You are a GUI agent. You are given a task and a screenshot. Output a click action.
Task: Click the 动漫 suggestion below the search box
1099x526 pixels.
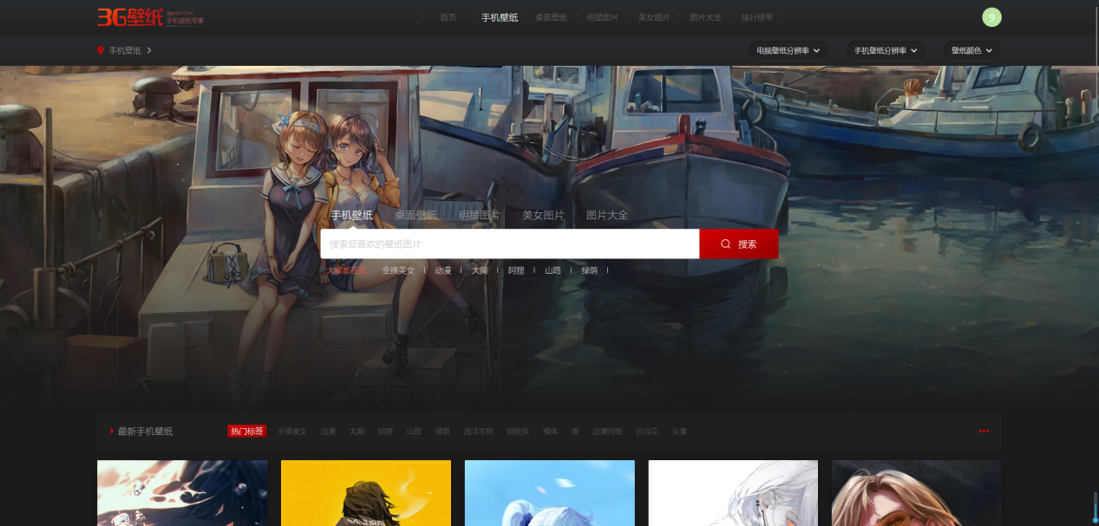[x=443, y=270]
